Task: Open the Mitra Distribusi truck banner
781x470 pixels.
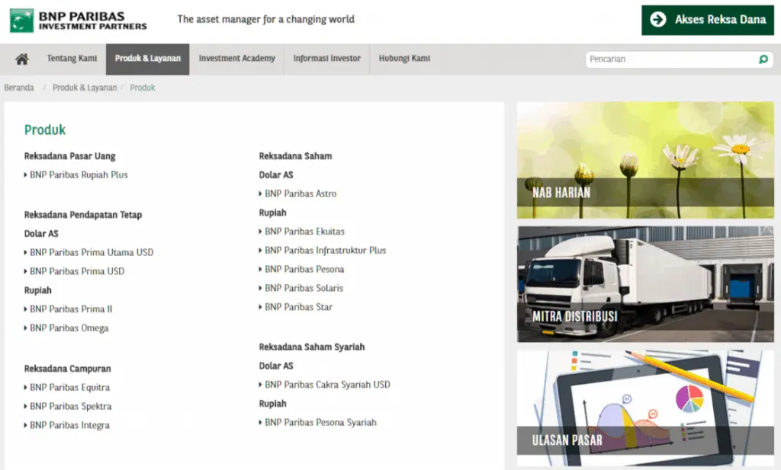Action: 644,283
